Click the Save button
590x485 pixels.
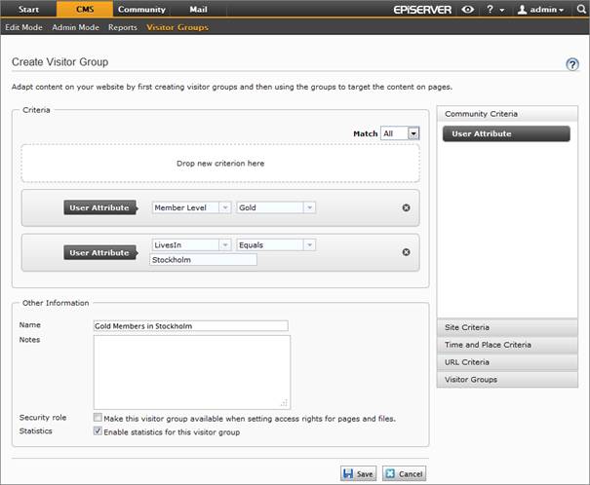[358, 473]
